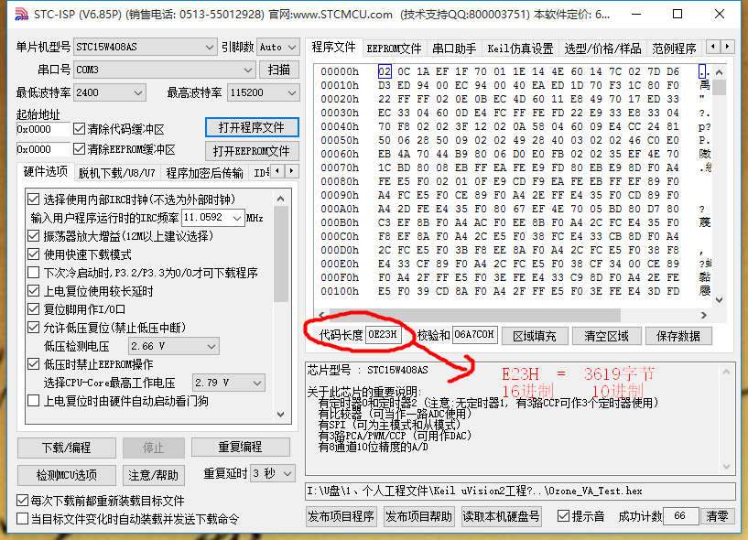
Task: Click 区域填充 button
Action: (535, 336)
